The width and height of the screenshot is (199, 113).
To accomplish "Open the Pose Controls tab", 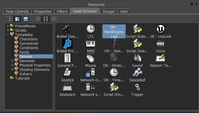I will pyautogui.click(x=17, y=11).
